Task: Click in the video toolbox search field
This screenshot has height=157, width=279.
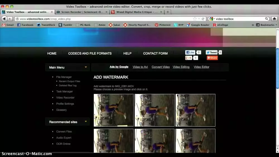Action: [237, 19]
